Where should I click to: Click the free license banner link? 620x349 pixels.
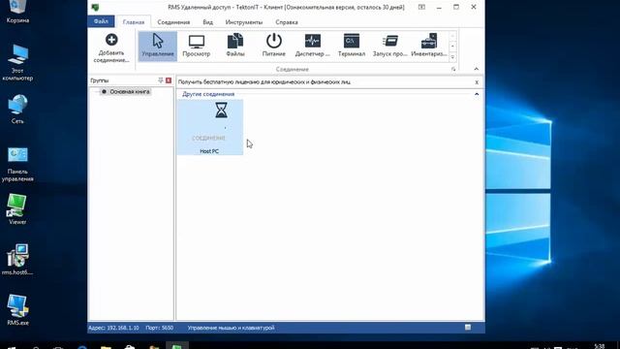(264, 82)
